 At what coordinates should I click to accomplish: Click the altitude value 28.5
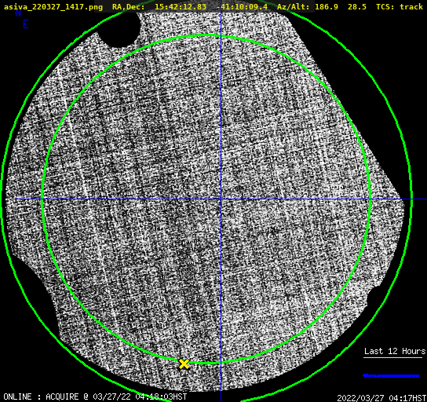pos(356,6)
